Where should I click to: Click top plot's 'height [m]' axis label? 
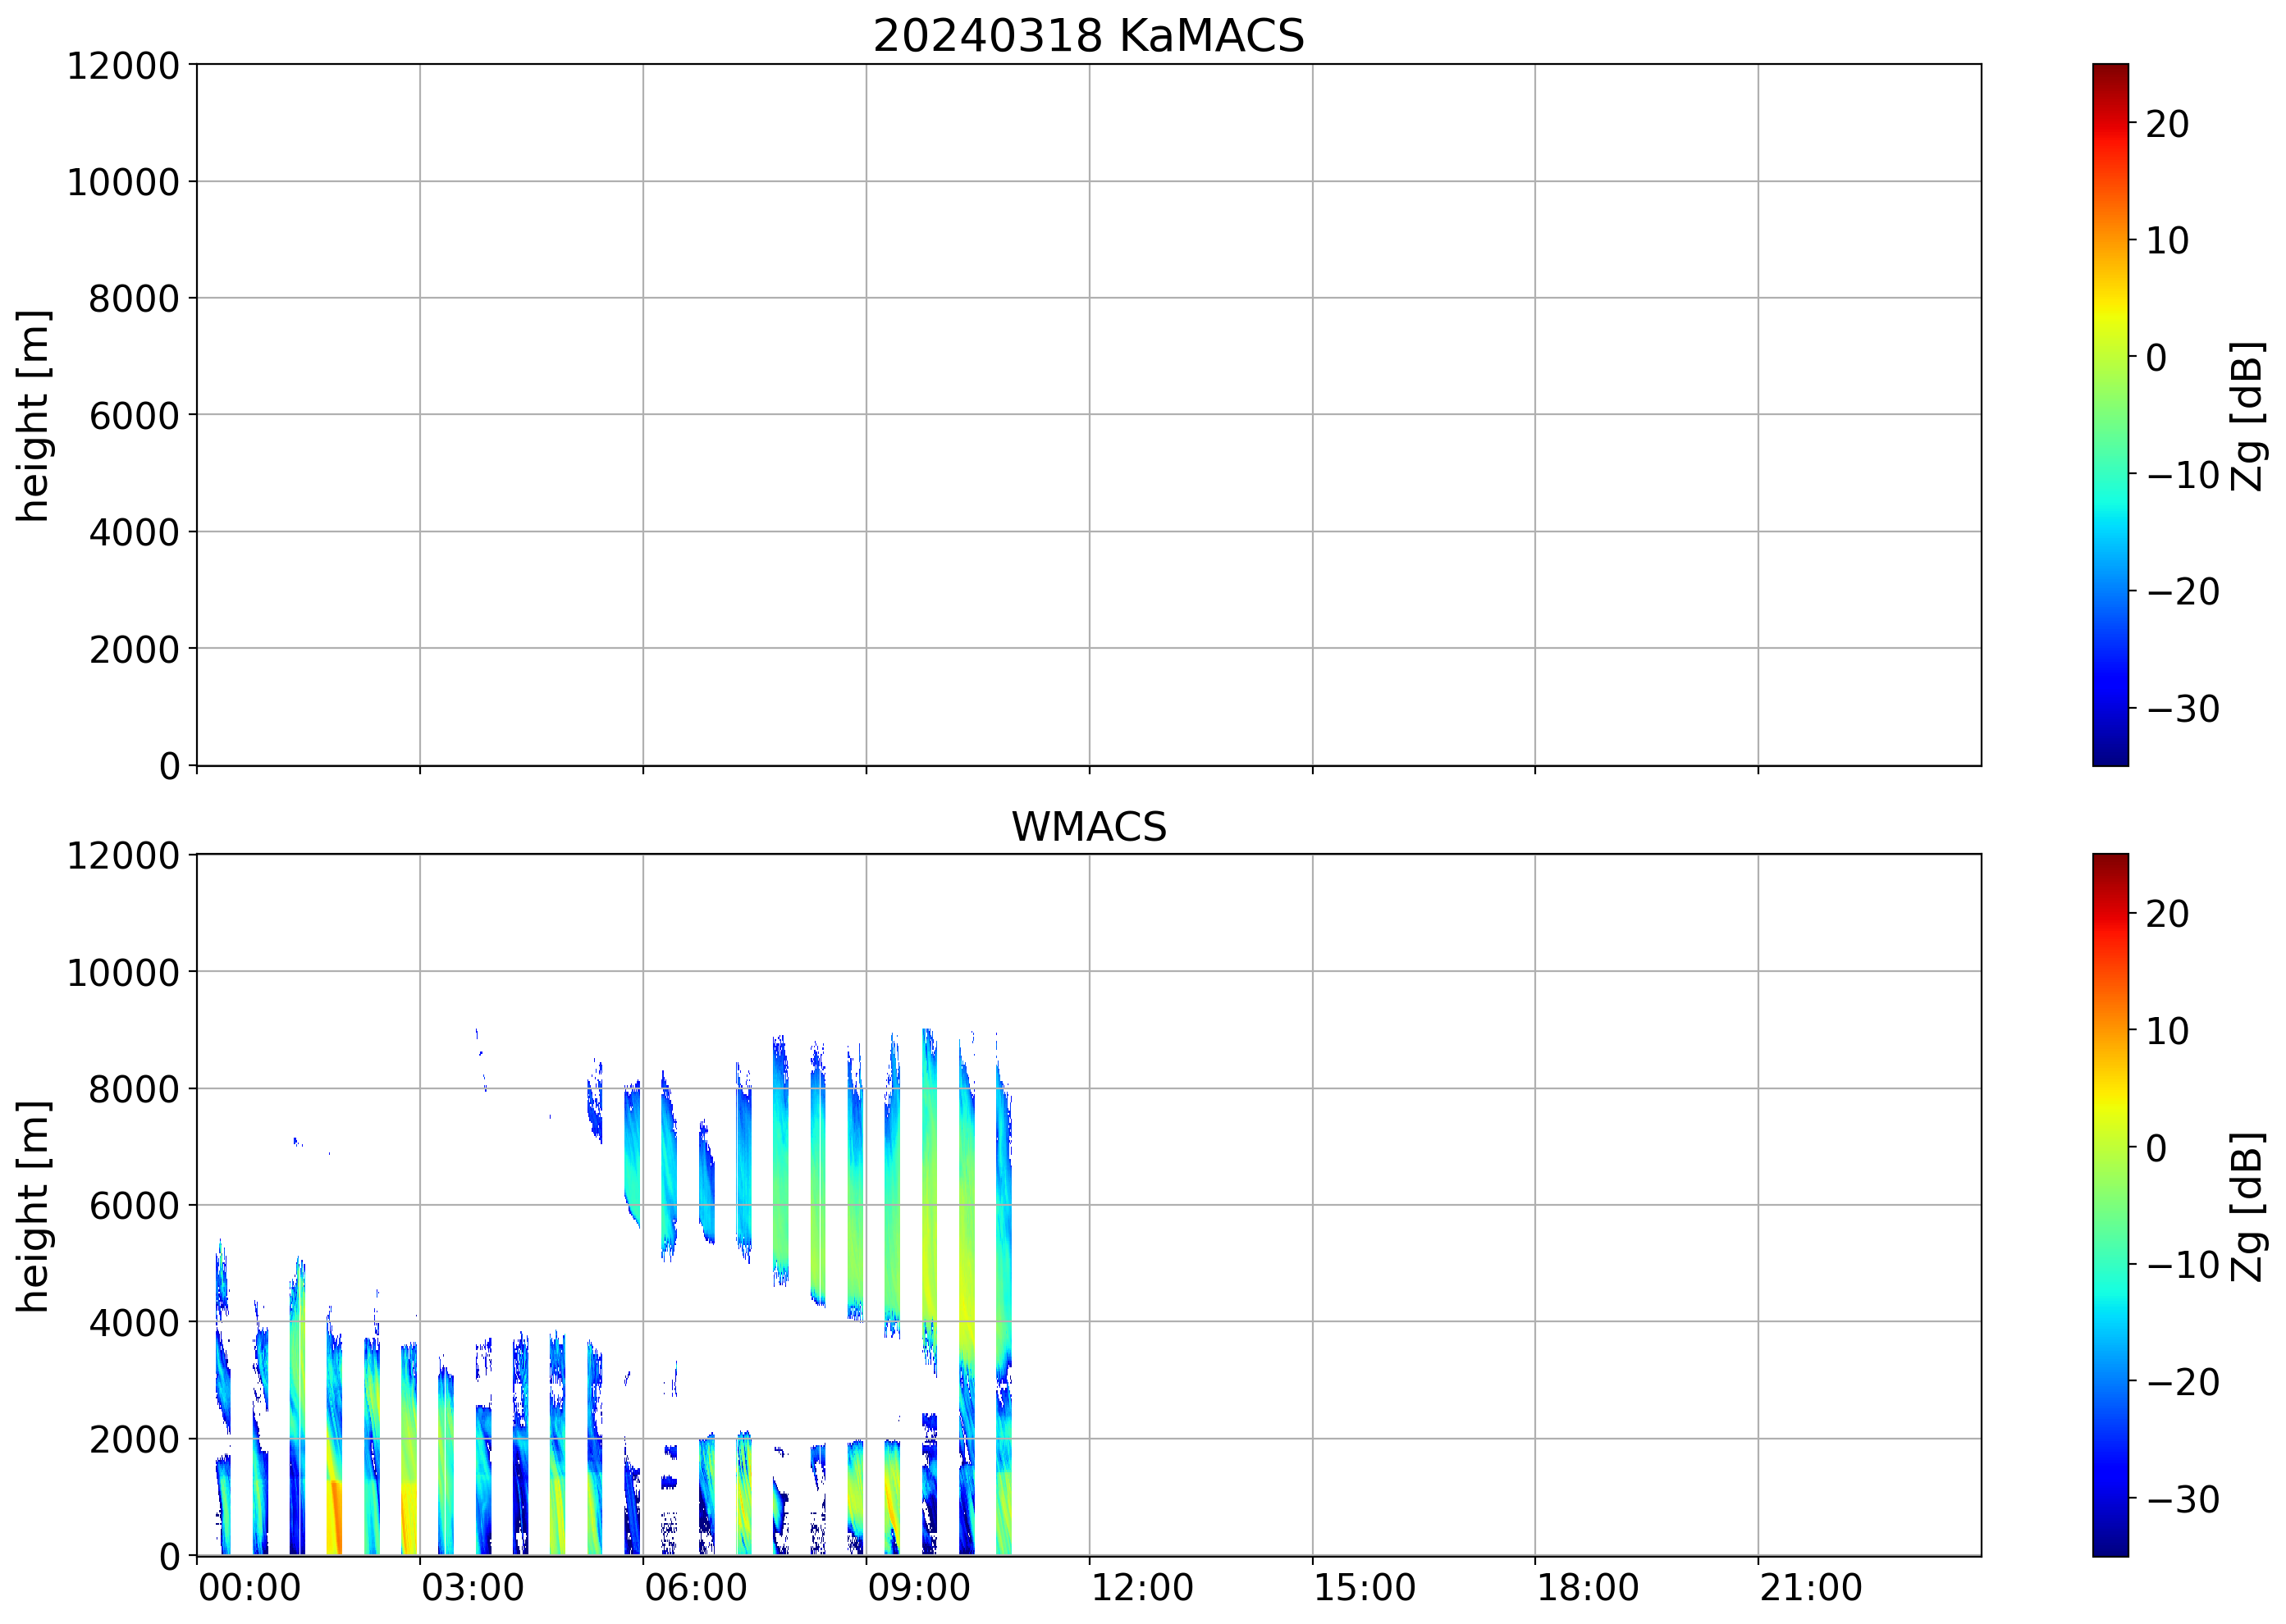pos(33,415)
